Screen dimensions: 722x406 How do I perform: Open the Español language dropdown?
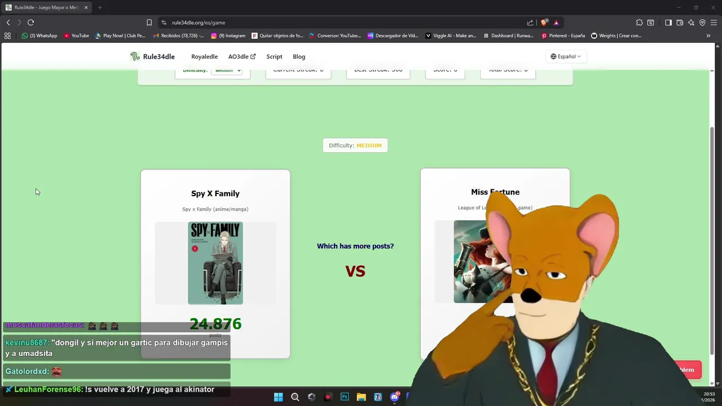tap(566, 56)
